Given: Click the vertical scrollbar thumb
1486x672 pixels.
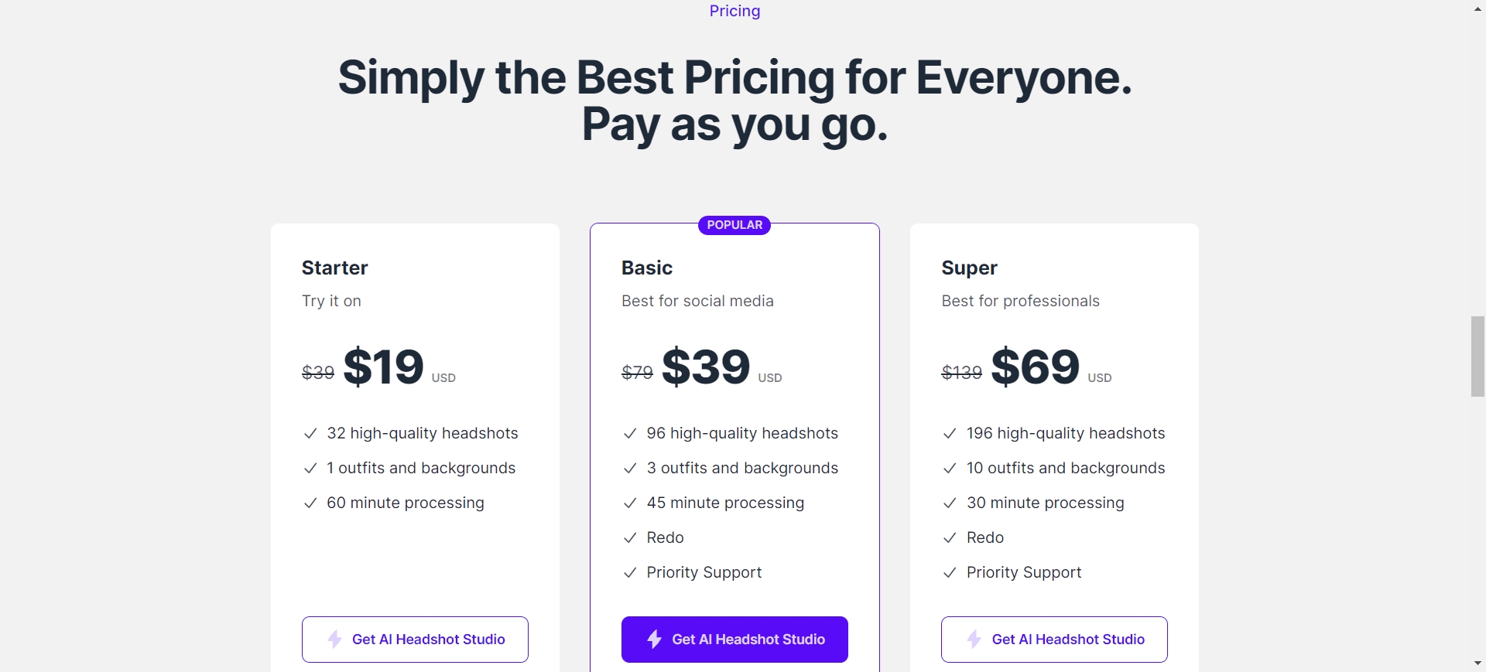Looking at the screenshot, I should pyautogui.click(x=1477, y=356).
